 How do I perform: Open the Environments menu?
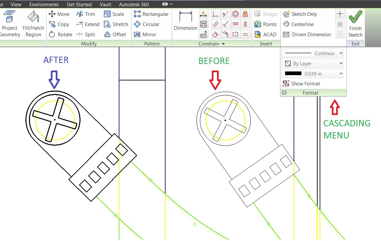point(44,4)
